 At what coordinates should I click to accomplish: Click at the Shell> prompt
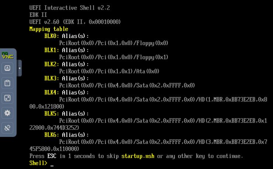[38, 163]
